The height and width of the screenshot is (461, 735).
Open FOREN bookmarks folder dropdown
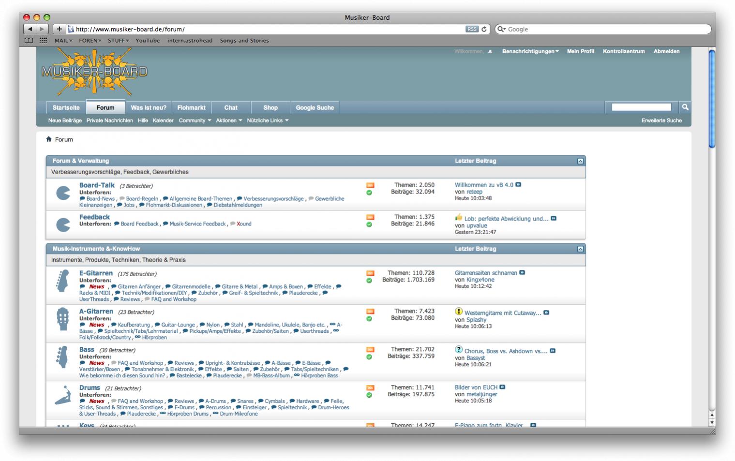(x=90, y=41)
